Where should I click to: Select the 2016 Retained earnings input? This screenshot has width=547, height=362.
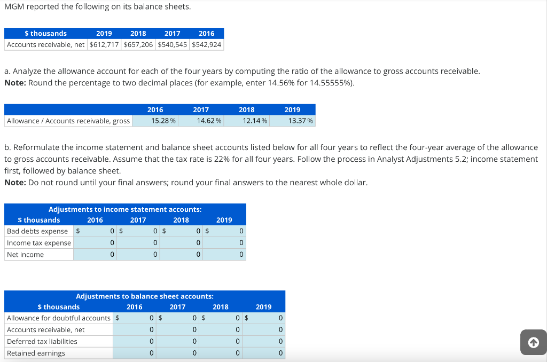[134, 352]
